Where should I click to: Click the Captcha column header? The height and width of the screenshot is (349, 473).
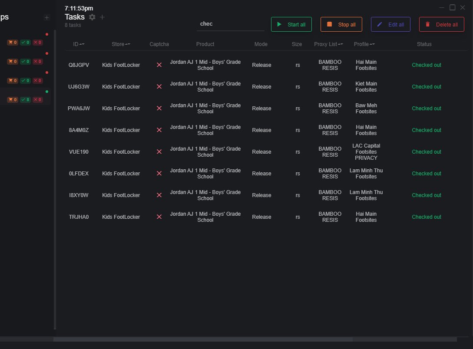click(159, 44)
